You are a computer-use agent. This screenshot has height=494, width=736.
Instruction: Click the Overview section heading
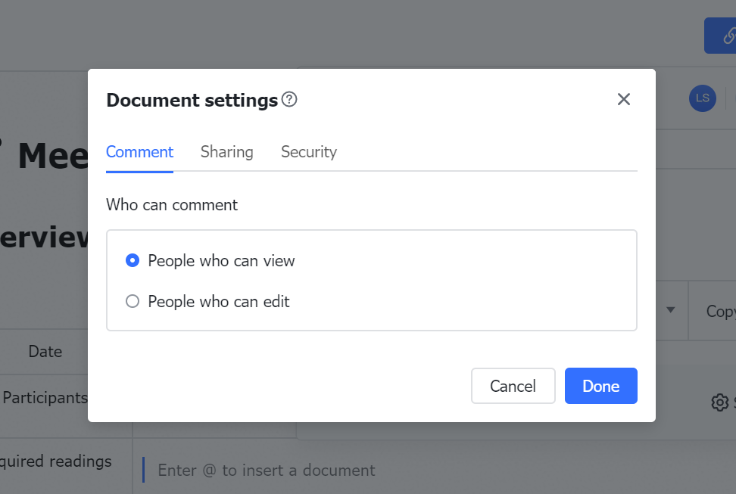[x=45, y=238]
